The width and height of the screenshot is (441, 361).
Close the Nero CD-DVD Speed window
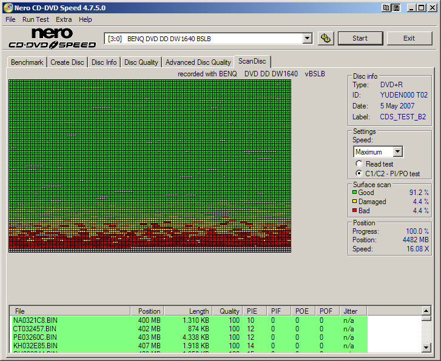[x=433, y=8]
